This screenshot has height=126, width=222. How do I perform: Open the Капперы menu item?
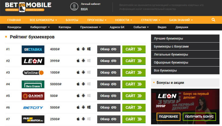(65, 27)
